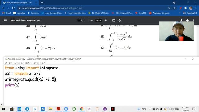Open Chrome extensions puzzle icon

coord(186,8)
